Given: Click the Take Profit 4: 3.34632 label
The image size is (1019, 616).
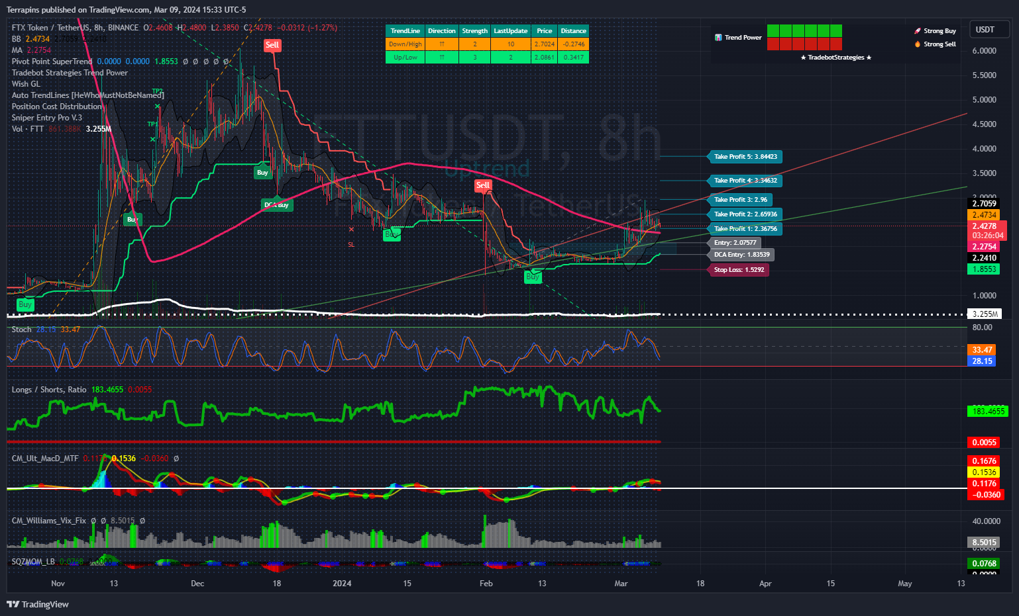Looking at the screenshot, I should pyautogui.click(x=745, y=181).
